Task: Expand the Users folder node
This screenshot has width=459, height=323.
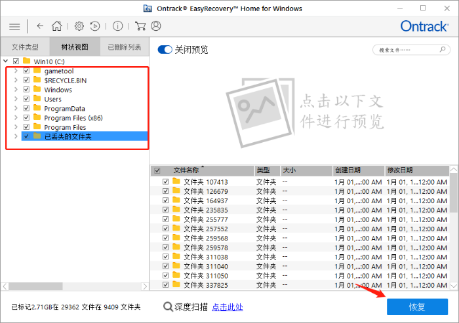Action: [16, 98]
